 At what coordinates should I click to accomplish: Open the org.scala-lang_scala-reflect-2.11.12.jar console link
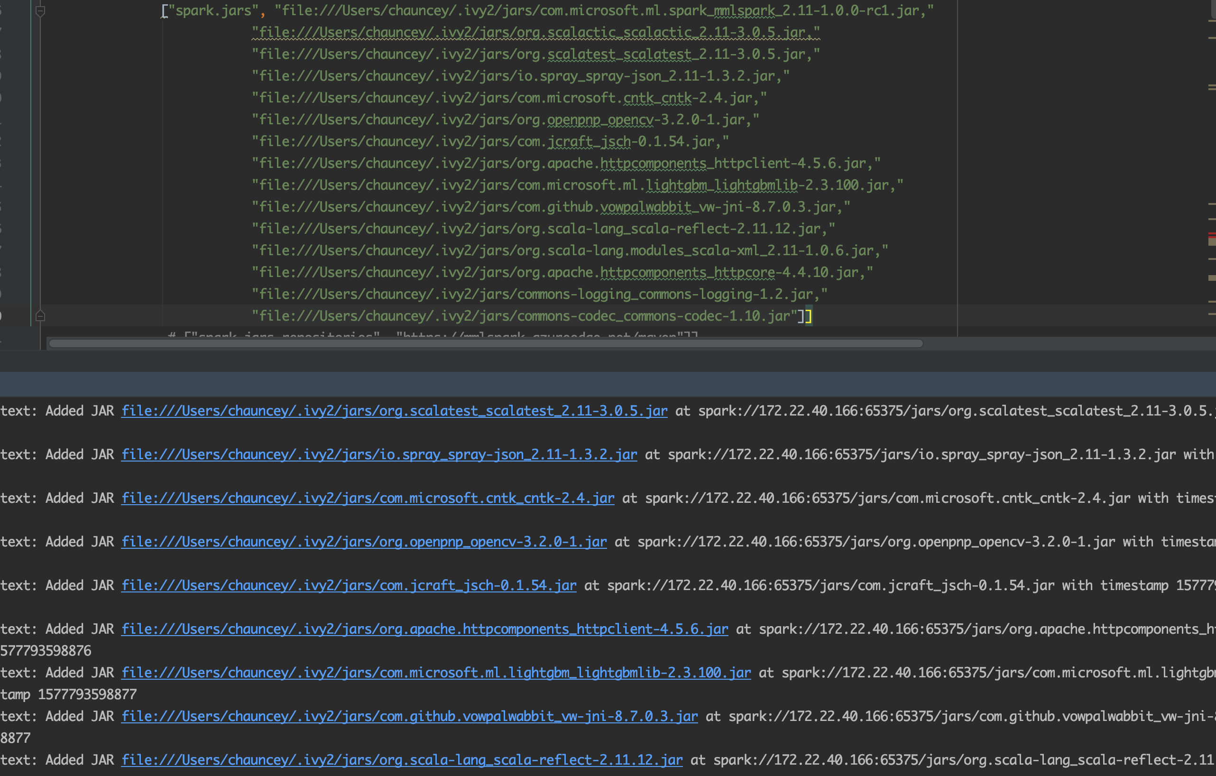402,759
